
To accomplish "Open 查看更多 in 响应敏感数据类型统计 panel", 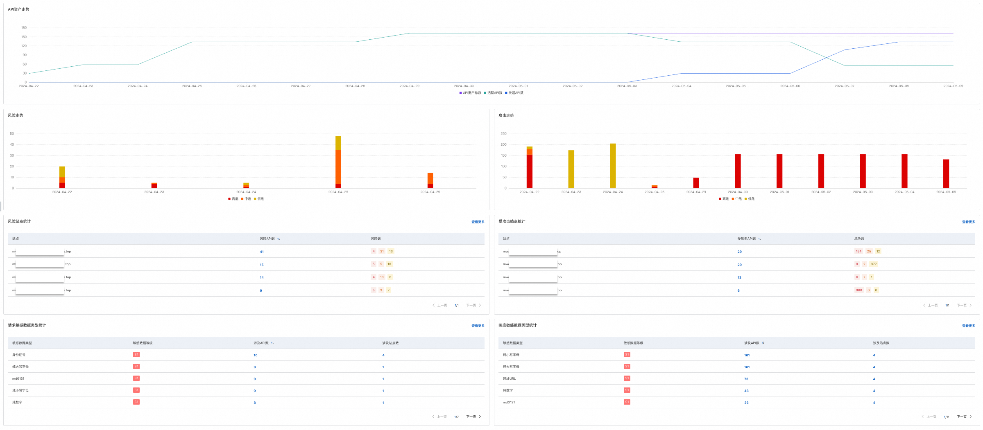I will tap(968, 326).
